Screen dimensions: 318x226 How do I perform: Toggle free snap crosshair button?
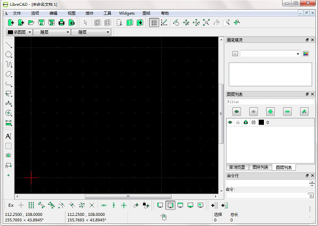pos(21,205)
